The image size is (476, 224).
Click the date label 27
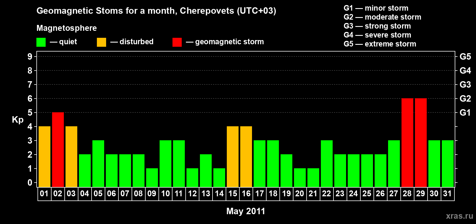coord(394,193)
